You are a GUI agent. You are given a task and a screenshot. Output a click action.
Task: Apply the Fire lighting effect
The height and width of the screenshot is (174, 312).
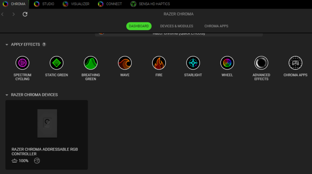click(x=159, y=63)
